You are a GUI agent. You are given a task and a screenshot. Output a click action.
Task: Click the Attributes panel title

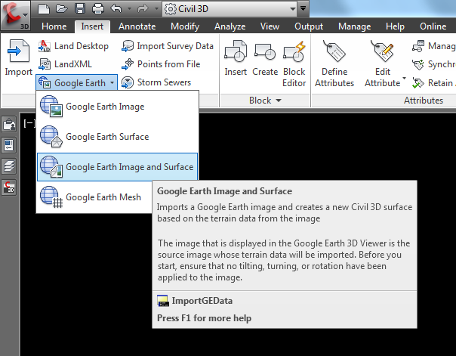pos(423,101)
